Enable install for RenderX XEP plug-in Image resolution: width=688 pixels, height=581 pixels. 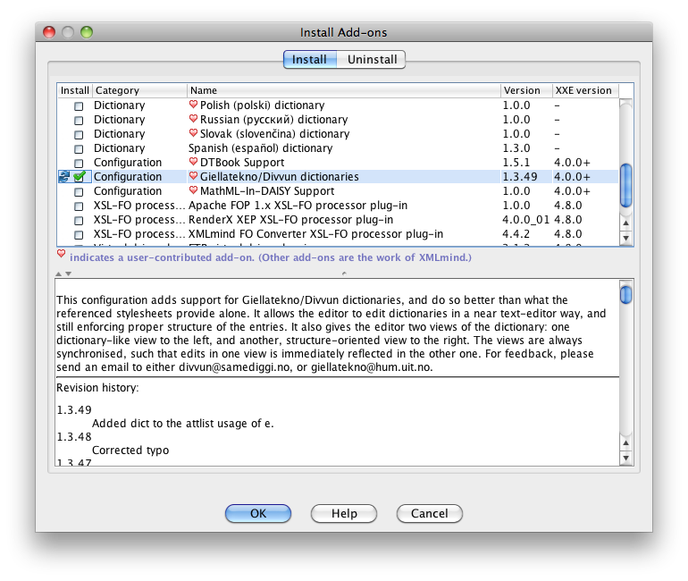(x=79, y=221)
